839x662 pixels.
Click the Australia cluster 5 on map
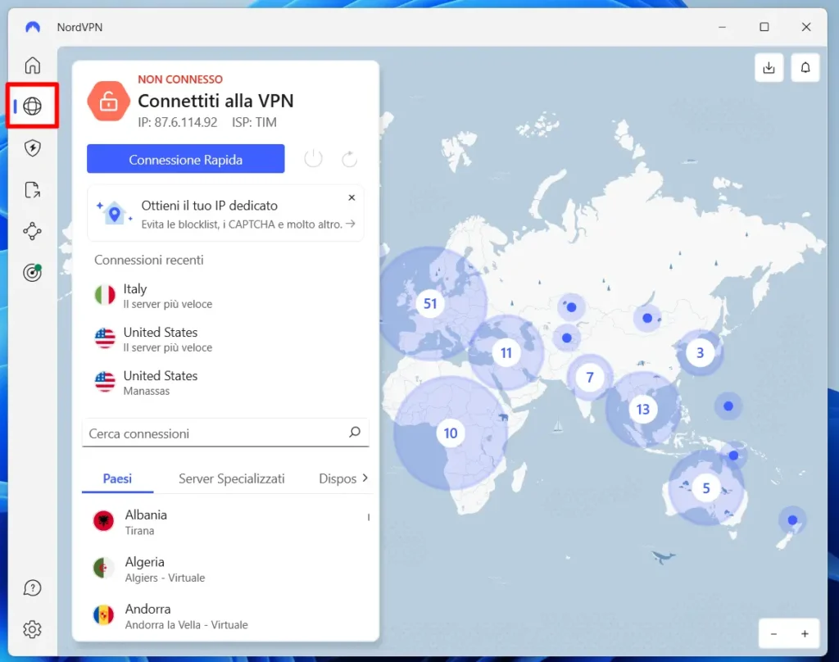pos(706,488)
